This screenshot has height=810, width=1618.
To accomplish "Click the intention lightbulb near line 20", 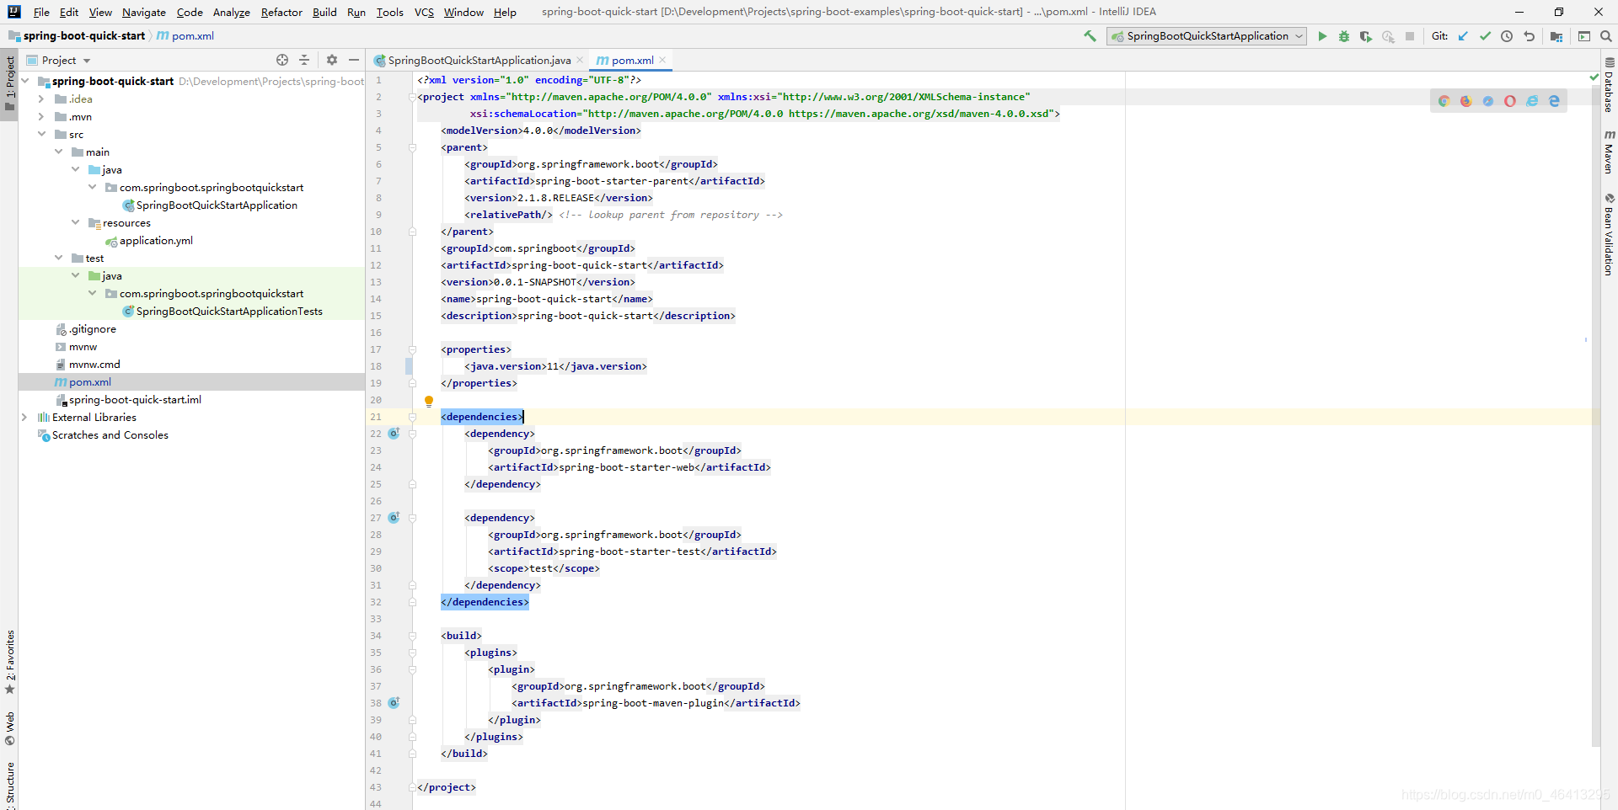I will [x=429, y=402].
